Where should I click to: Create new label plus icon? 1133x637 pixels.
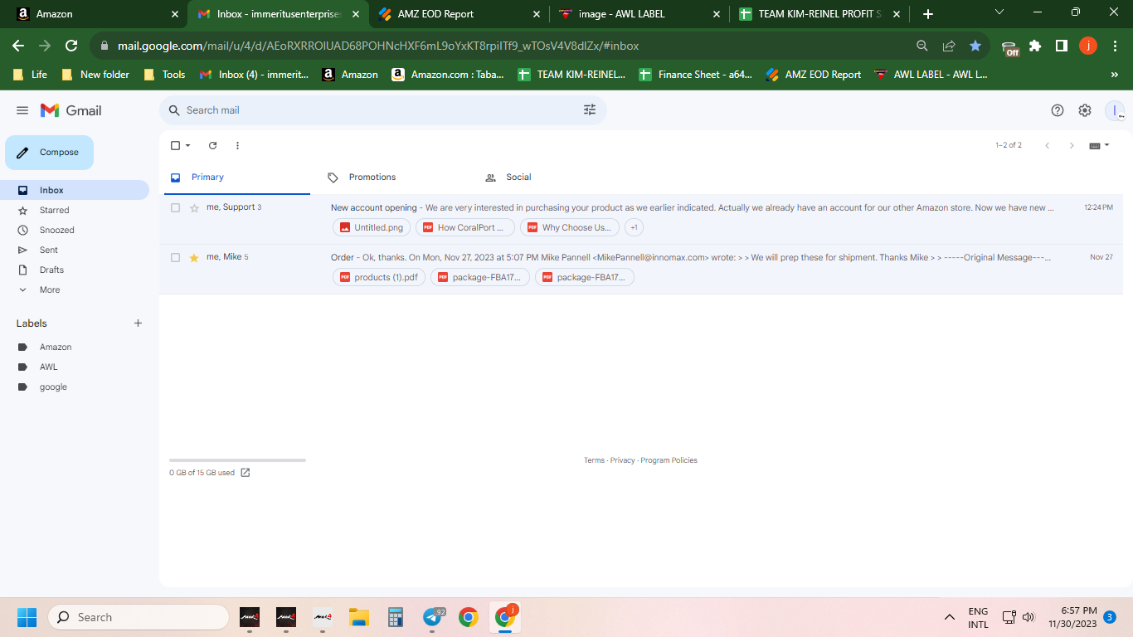139,323
